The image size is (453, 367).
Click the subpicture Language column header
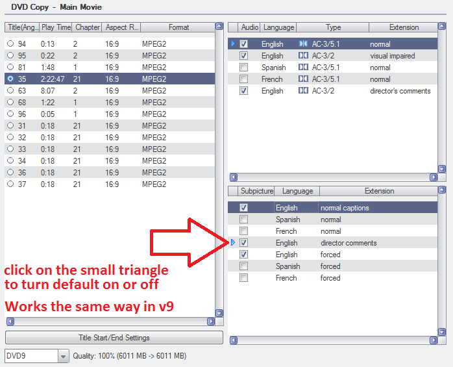297,191
